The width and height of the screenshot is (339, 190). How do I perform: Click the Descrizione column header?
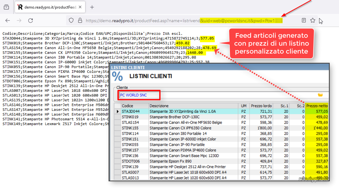pos(193,106)
